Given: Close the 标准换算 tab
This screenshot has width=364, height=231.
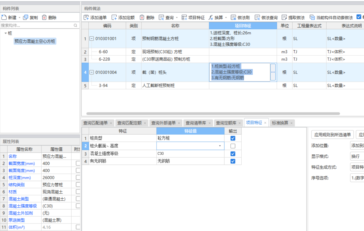Looking at the screenshot, I should (x=292, y=123).
